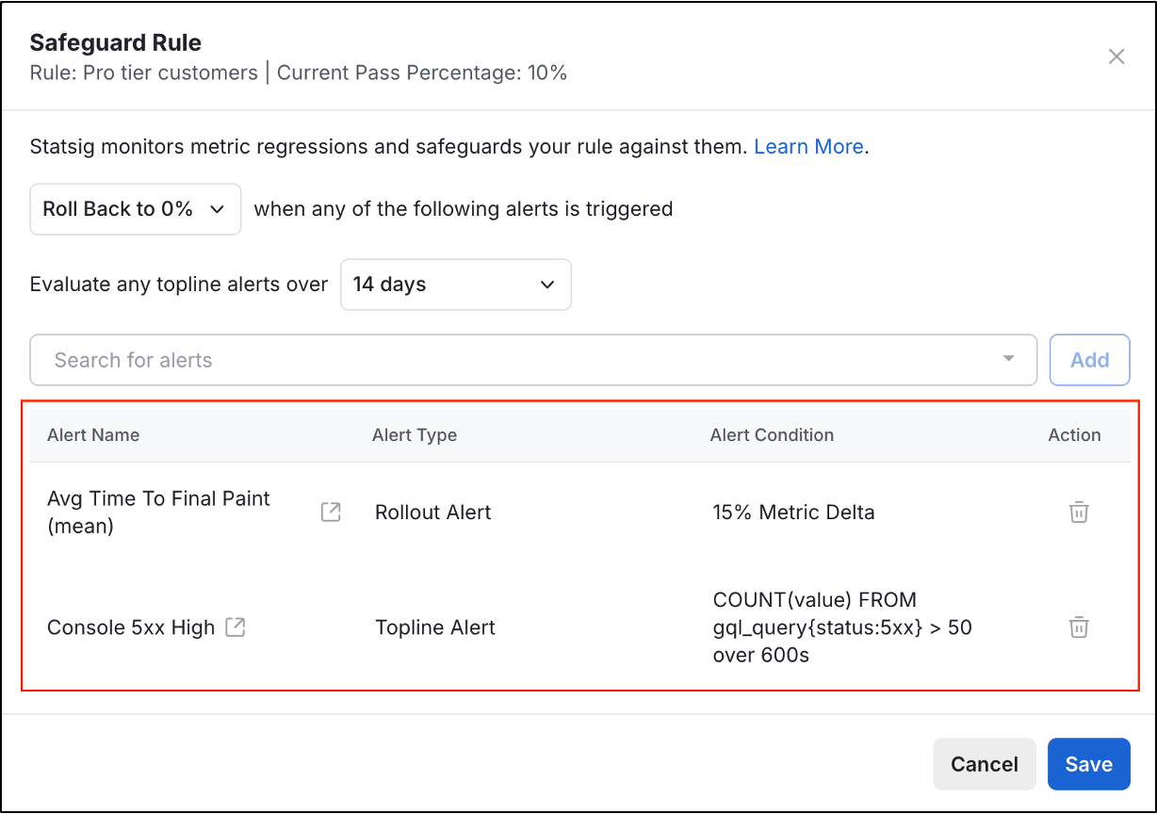Expand the alerts selection dropdown arrow

coord(1008,360)
